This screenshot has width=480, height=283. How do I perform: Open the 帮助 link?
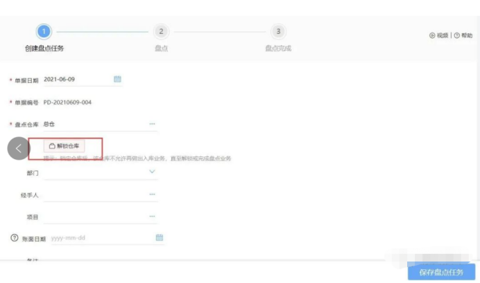click(463, 35)
